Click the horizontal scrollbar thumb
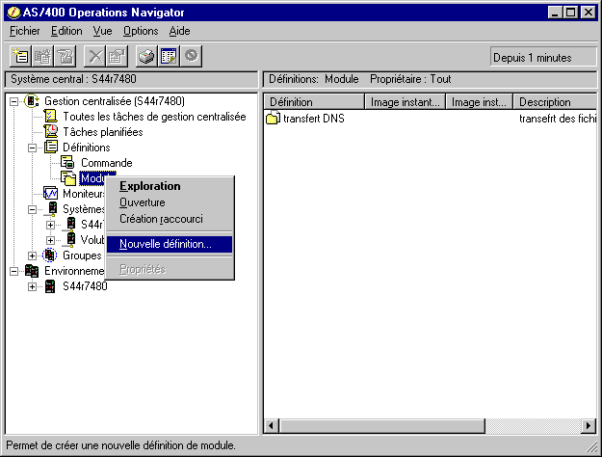The image size is (602, 457). click(x=382, y=425)
